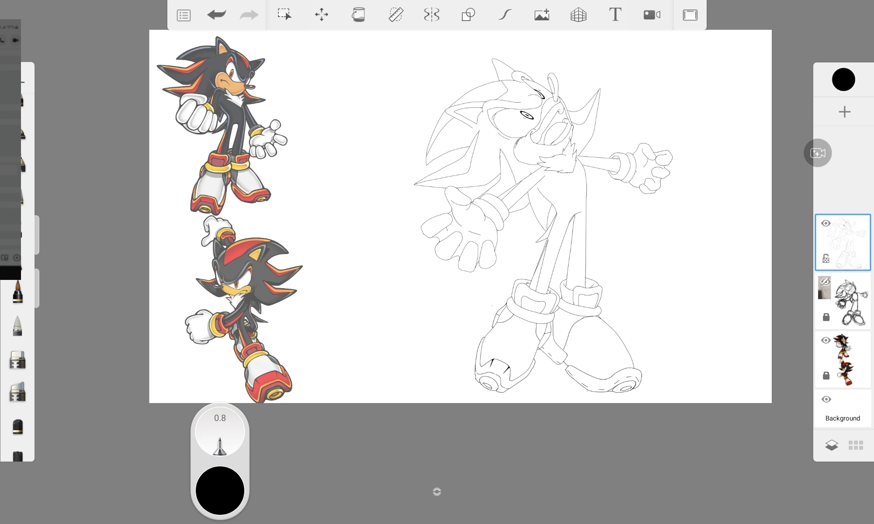Select the fill bucket tool
This screenshot has width=874, height=524.
tap(358, 14)
